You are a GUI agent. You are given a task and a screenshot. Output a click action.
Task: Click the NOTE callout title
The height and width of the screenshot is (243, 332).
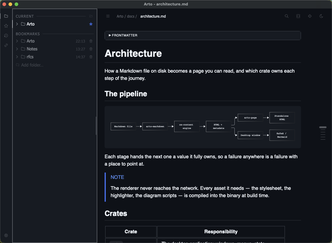(x=117, y=177)
